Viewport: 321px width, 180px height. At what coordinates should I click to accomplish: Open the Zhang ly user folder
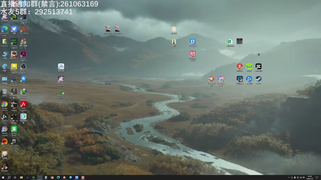point(4,42)
